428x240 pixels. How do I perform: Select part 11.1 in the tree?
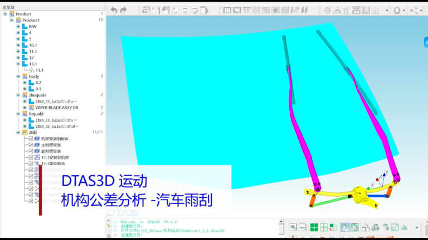pyautogui.click(x=33, y=52)
